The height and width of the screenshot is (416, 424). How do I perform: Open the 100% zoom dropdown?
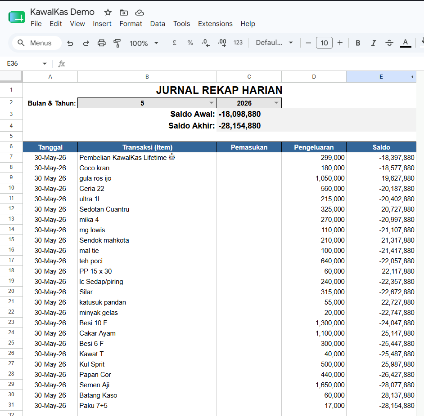click(144, 43)
